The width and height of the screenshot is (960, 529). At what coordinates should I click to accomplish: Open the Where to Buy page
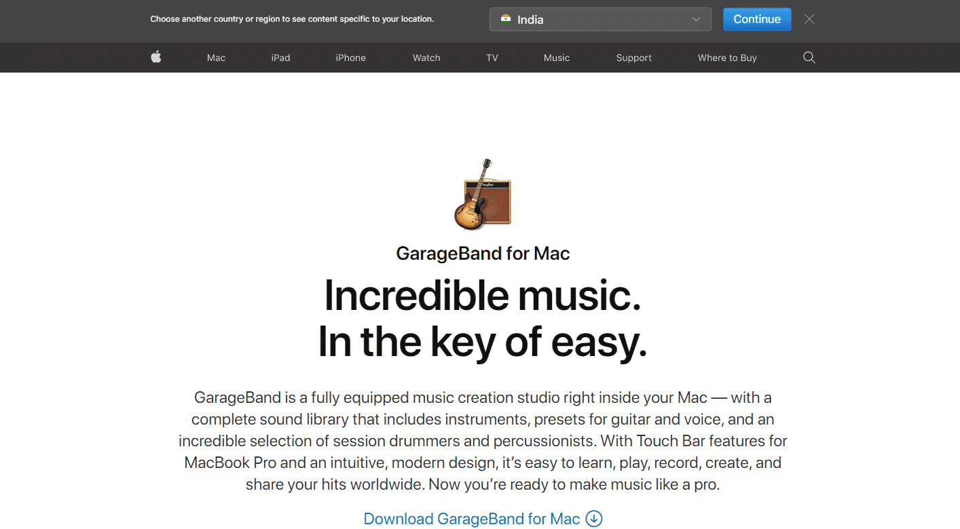pos(727,58)
